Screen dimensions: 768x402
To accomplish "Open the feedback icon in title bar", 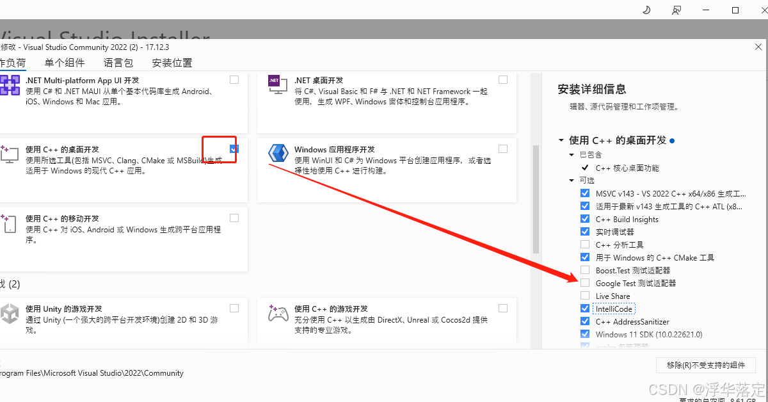I will point(676,10).
